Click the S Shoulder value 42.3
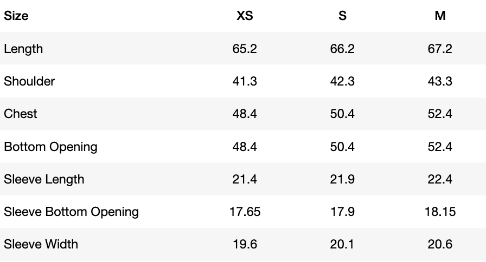The height and width of the screenshot is (262, 486). [342, 81]
